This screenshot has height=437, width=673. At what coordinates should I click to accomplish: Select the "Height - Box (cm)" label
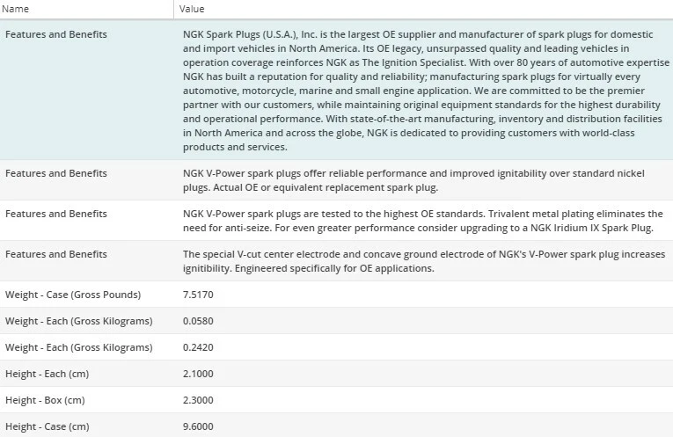pyautogui.click(x=45, y=400)
